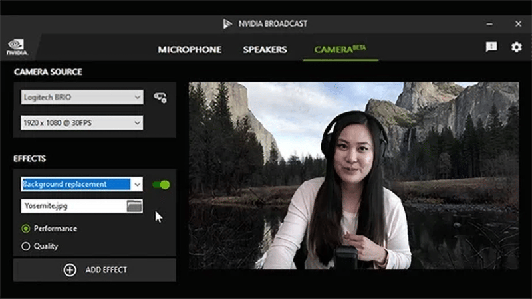
Task: Switch to the Microphone tab
Action: click(190, 50)
